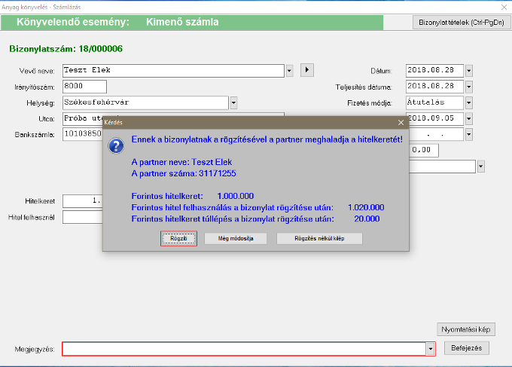Image resolution: width=512 pixels, height=367 pixels.
Task: Click the arrow button beside Vevő neve
Action: click(306, 70)
